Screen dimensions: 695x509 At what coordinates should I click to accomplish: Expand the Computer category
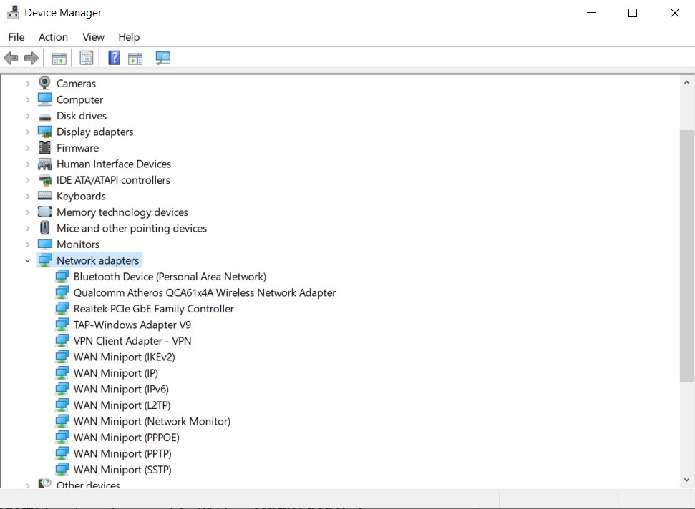[27, 99]
